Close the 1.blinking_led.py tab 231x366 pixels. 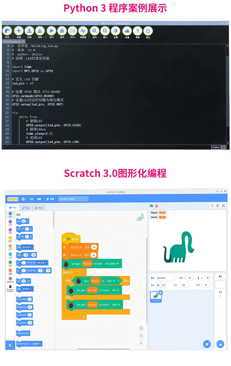tap(23, 42)
